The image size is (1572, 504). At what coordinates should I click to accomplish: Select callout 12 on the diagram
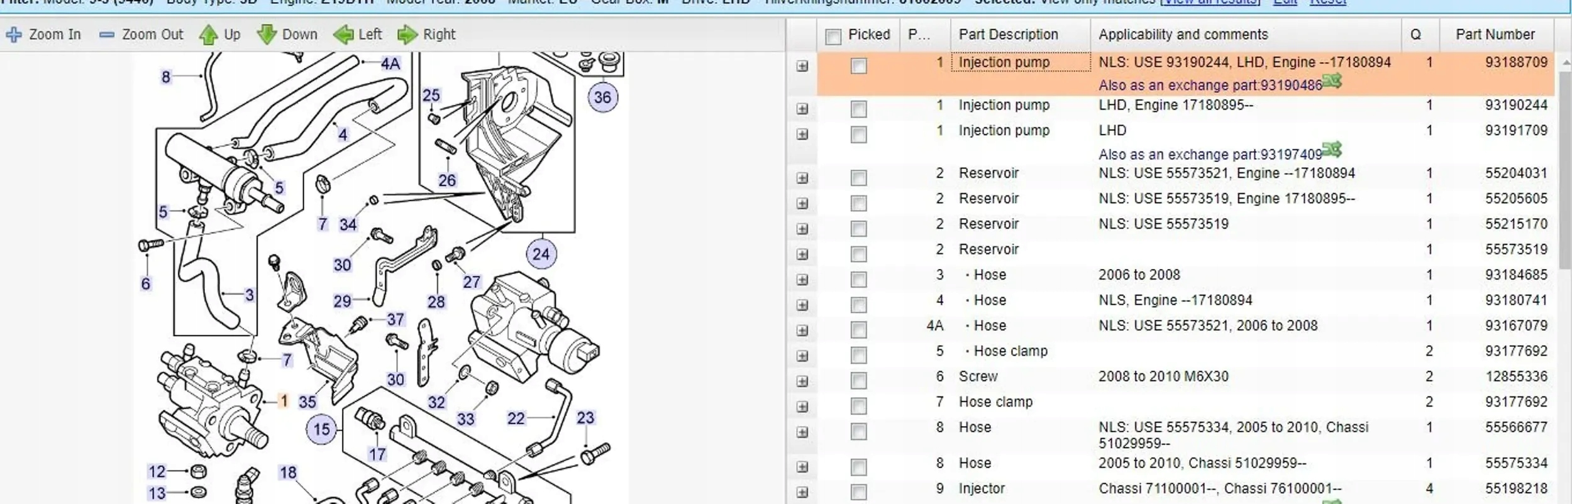pos(157,471)
